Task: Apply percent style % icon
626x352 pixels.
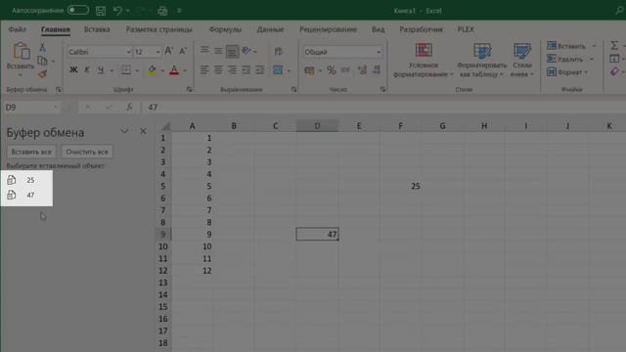Action: [331, 70]
